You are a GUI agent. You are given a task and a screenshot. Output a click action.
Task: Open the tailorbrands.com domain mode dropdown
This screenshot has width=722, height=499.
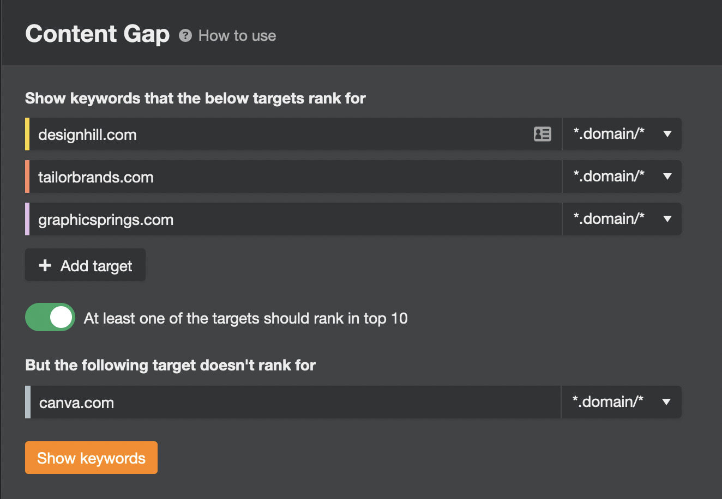point(622,177)
